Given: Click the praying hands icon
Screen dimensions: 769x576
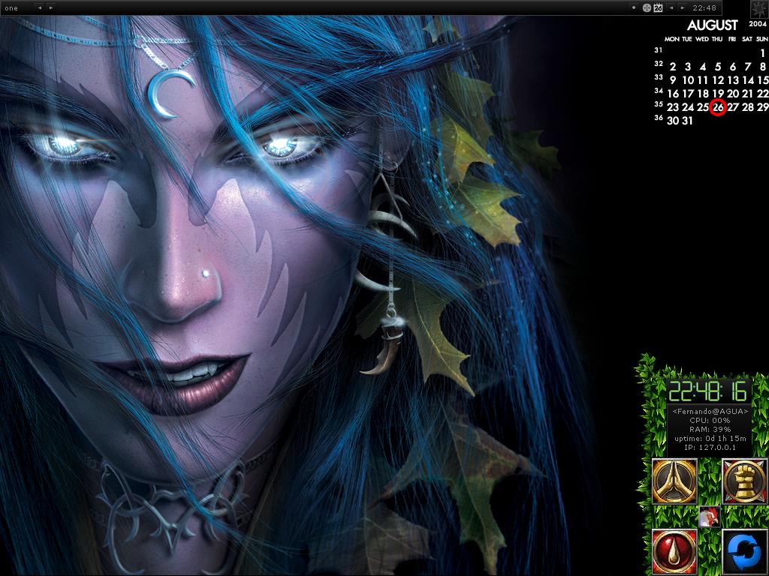Looking at the screenshot, I should 674,481.
